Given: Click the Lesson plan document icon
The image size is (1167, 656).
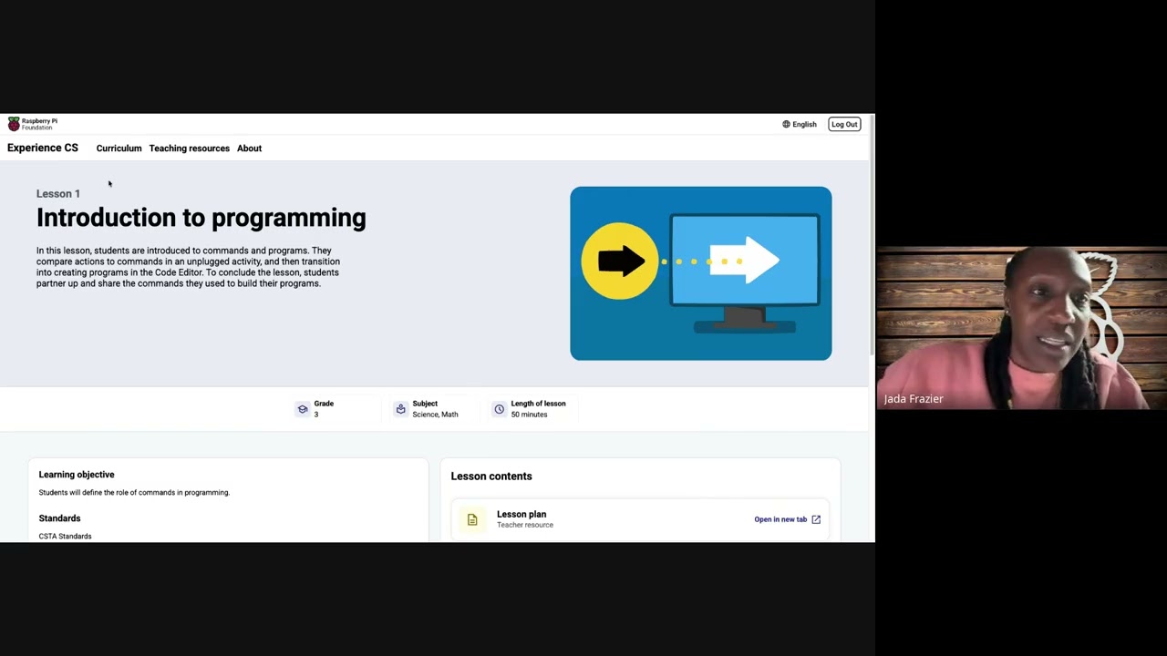Looking at the screenshot, I should click(x=472, y=519).
